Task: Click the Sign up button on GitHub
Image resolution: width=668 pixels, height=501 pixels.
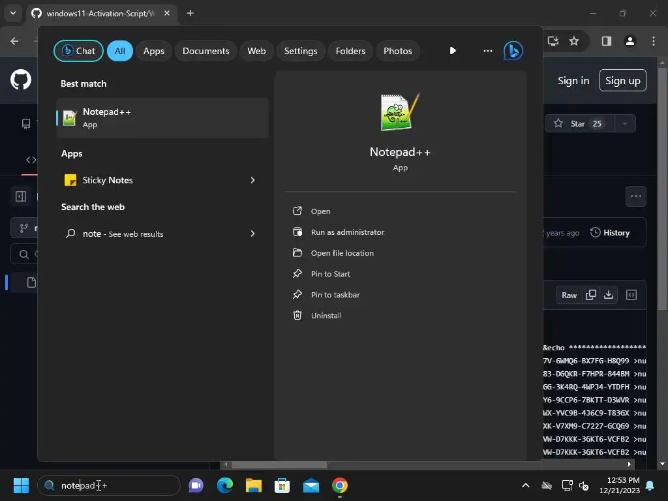Action: pyautogui.click(x=622, y=80)
